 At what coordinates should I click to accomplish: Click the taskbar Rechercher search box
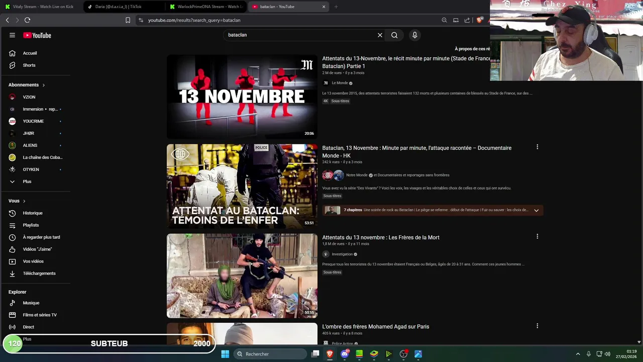point(270,354)
